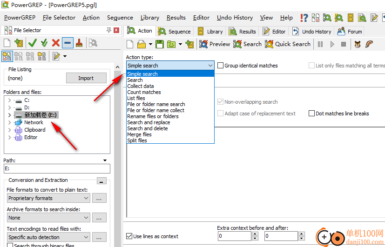Toggle Dot matches line breaks checkbox
Screen dimensions: 385x247
pyautogui.click(x=311, y=113)
